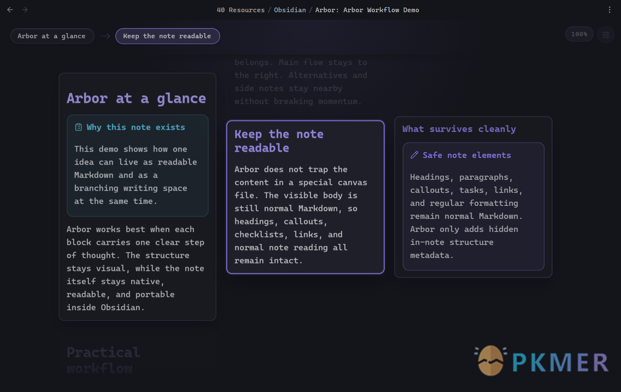Click the paragraph starting "Arbor works best"
The height and width of the screenshot is (392, 621).
click(136, 268)
